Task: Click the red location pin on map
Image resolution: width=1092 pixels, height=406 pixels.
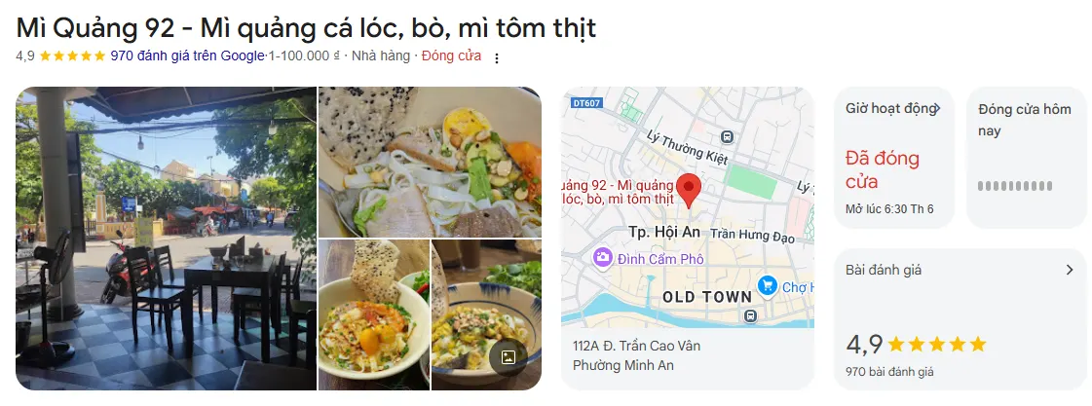Action: tap(690, 190)
